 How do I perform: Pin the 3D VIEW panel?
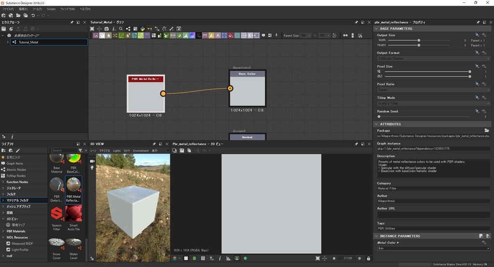coord(154,144)
